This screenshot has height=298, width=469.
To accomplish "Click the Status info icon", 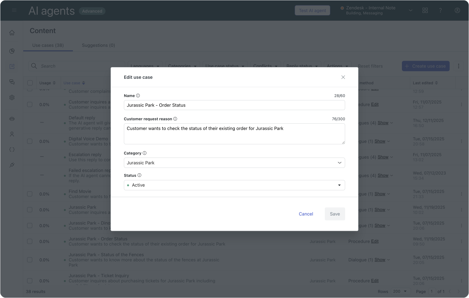I will [x=139, y=175].
